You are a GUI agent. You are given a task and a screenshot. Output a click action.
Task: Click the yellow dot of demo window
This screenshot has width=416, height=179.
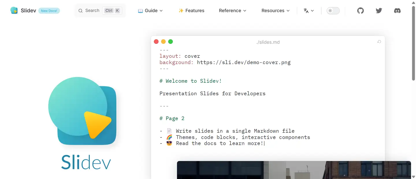(x=163, y=42)
